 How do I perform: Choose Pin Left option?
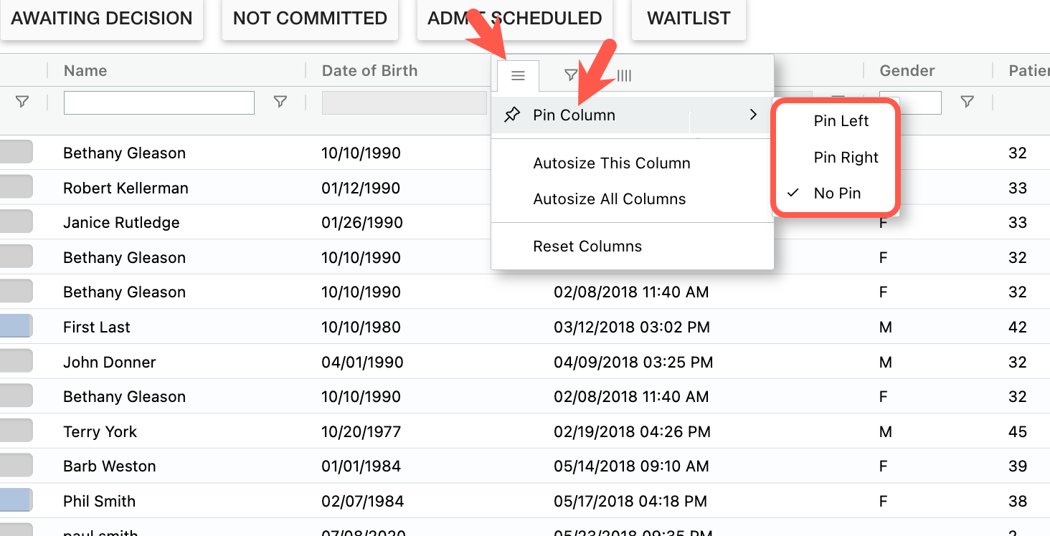841,121
